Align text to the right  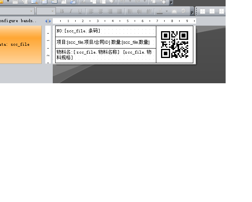tap(110, 11)
